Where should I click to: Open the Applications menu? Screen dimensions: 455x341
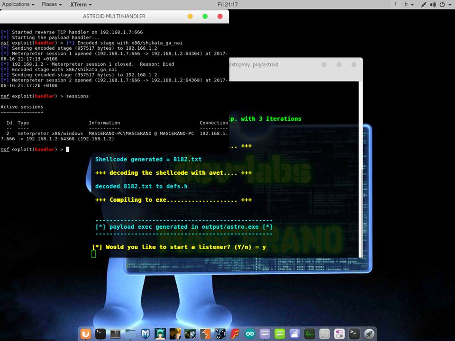tap(18, 4)
